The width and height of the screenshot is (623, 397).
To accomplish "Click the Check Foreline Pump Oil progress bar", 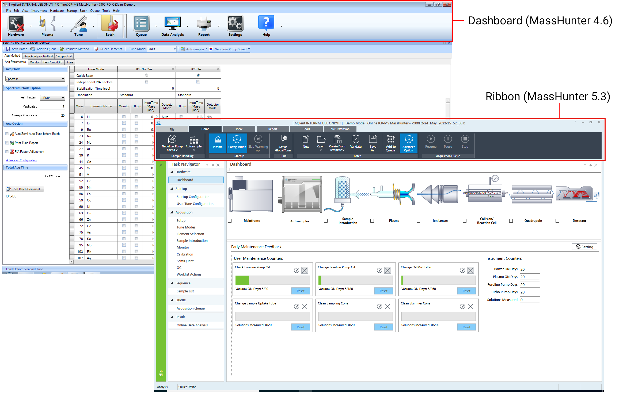I will tap(272, 280).
